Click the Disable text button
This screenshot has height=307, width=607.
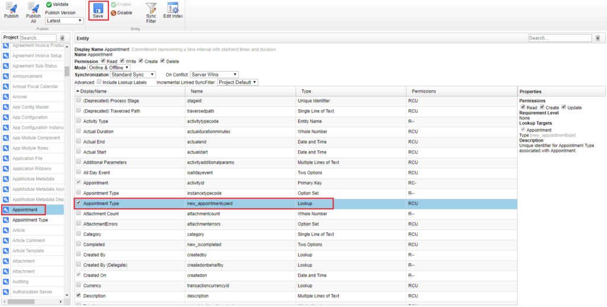tap(124, 13)
